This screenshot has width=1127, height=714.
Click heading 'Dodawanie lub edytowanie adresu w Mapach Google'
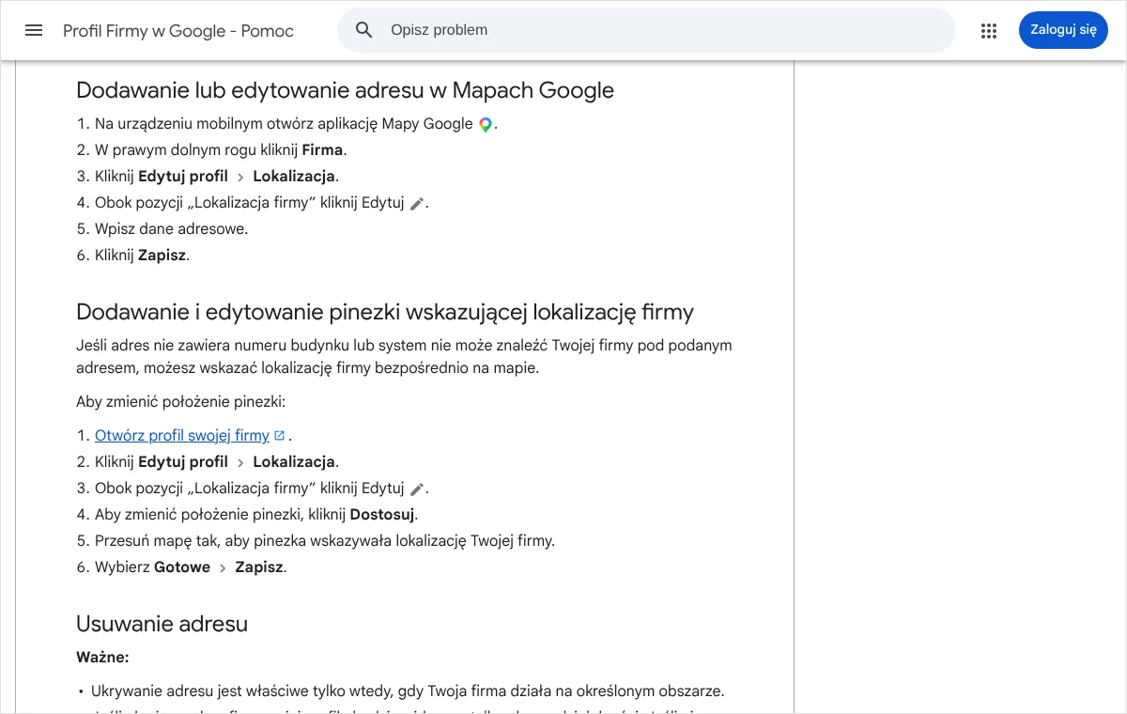click(x=345, y=90)
